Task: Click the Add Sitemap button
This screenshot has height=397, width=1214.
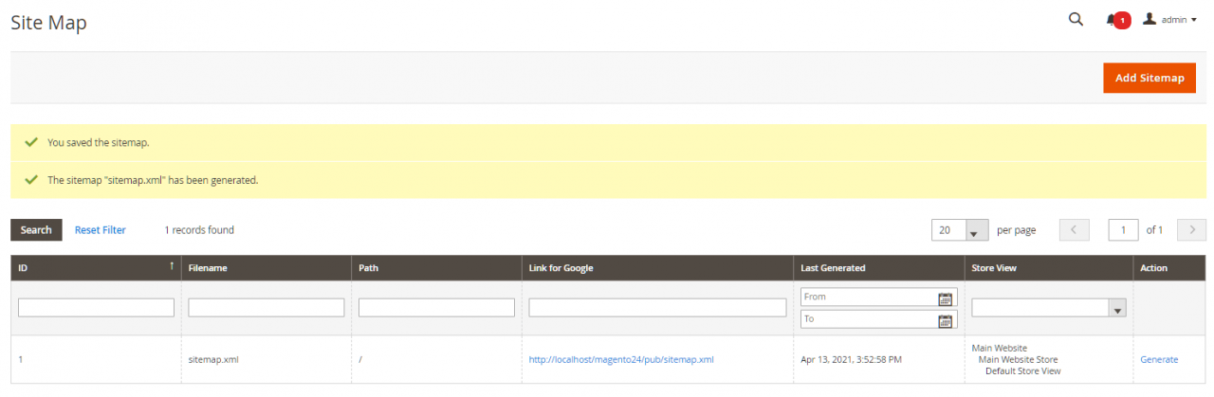Action: click(x=1149, y=78)
